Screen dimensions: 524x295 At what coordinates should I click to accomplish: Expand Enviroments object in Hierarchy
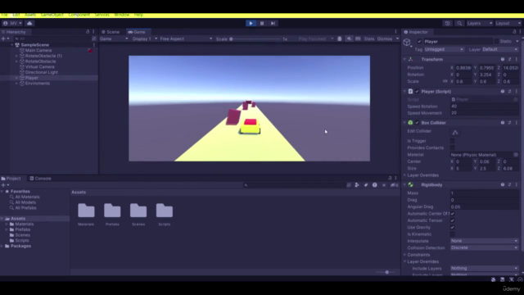pyautogui.click(x=16, y=84)
